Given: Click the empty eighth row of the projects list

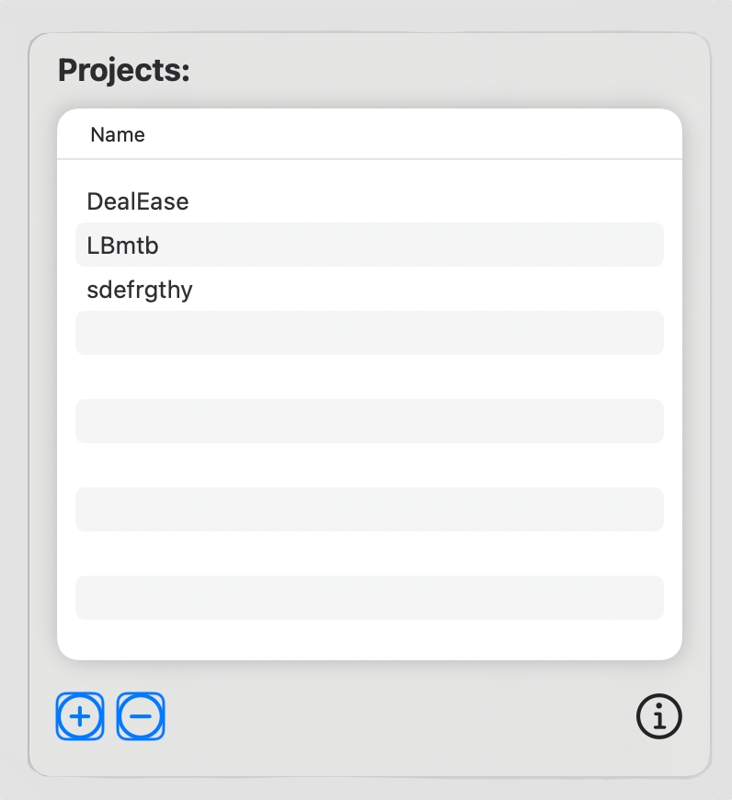Looking at the screenshot, I should click(369, 509).
